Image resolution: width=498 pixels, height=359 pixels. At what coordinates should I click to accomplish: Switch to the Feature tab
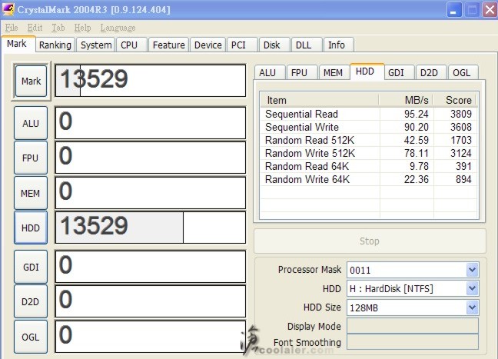[168, 45]
